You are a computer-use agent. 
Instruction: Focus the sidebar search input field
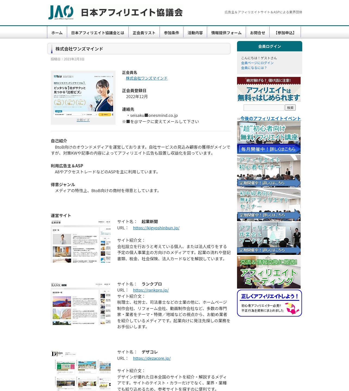pyautogui.click(x=264, y=108)
